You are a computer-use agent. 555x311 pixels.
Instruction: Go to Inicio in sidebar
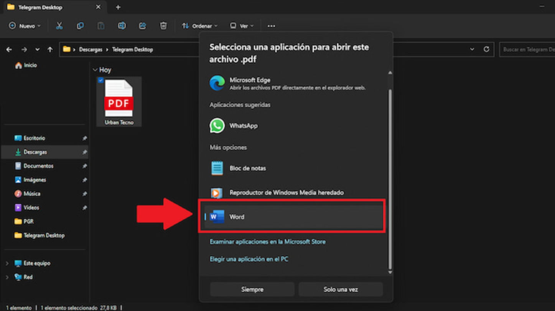tap(26, 65)
